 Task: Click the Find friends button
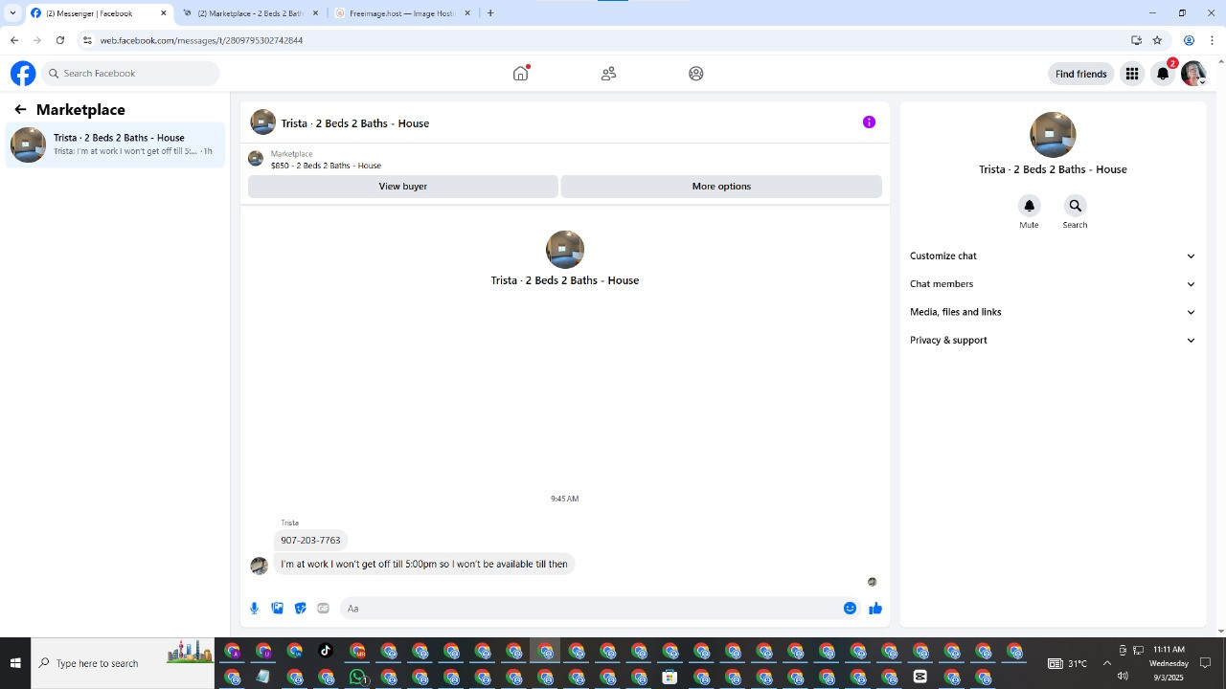tap(1080, 74)
